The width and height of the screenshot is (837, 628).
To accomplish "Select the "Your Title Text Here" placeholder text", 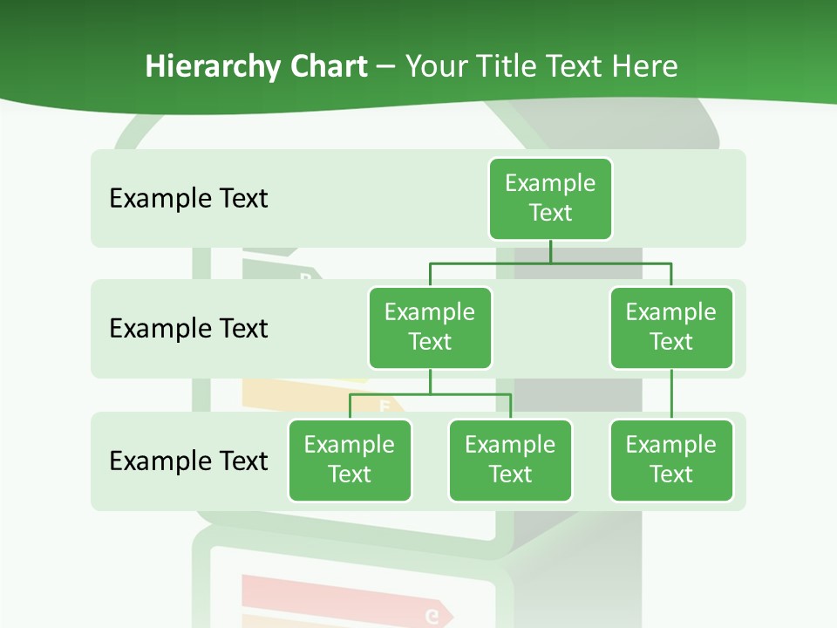I will tap(541, 66).
